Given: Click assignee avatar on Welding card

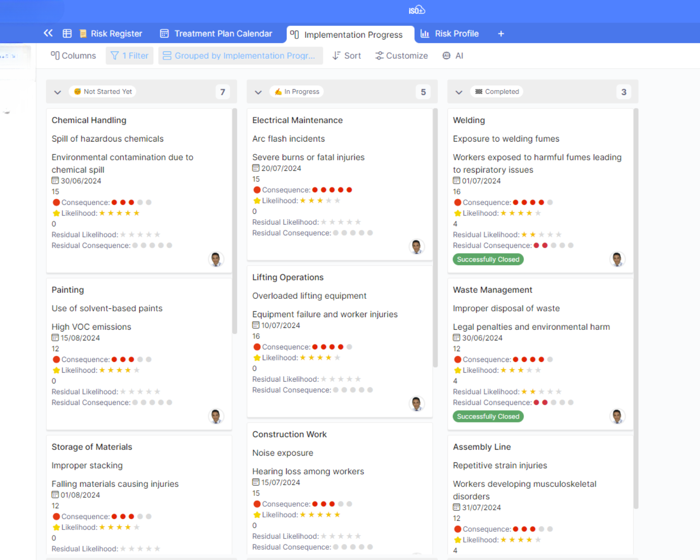Looking at the screenshot, I should (617, 259).
